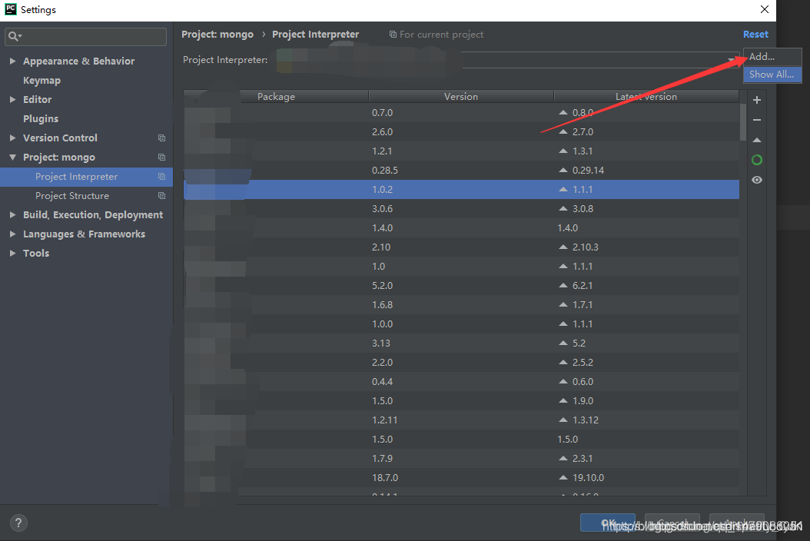Select the row with version 1.4.0

point(461,228)
